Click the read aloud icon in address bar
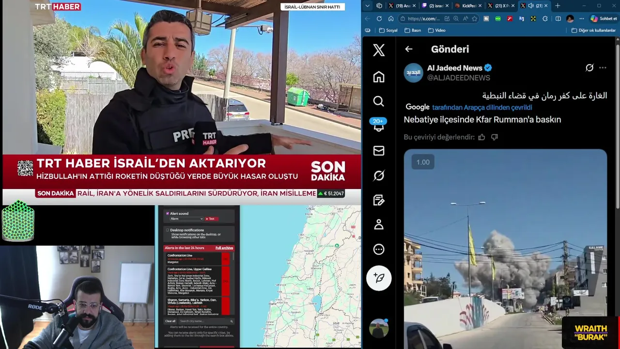Viewport: 620px width, 349px height. (465, 18)
